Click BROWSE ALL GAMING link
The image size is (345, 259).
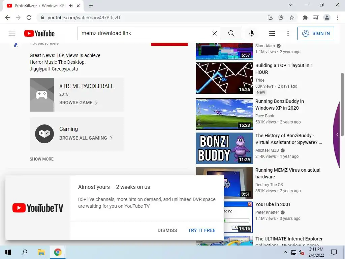tap(86, 138)
